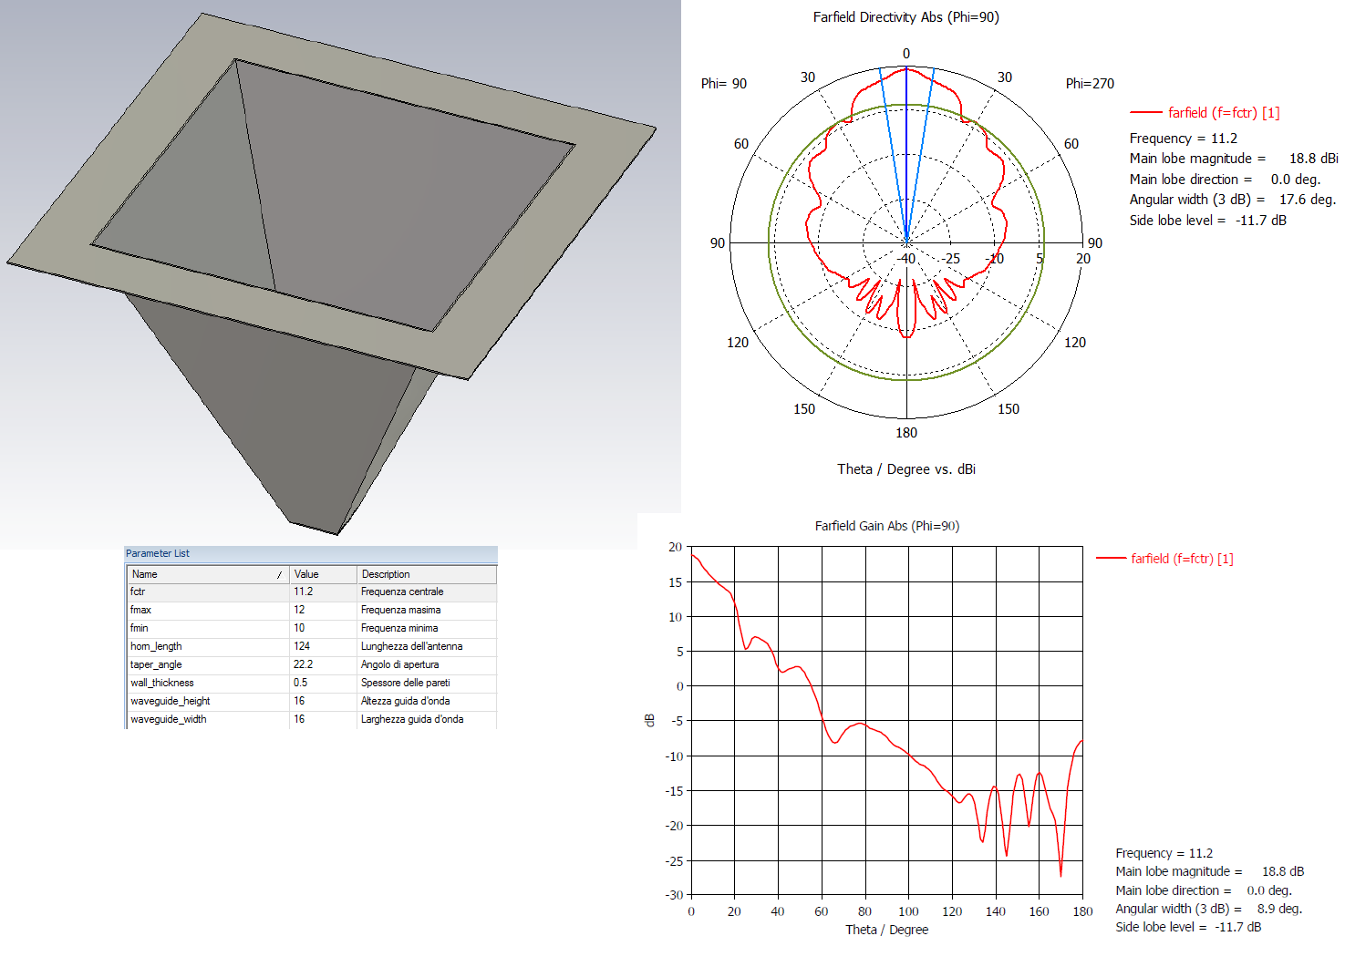Image resolution: width=1345 pixels, height=967 pixels.
Task: Click the wall_thickness value cell 0.5
Action: click(323, 683)
